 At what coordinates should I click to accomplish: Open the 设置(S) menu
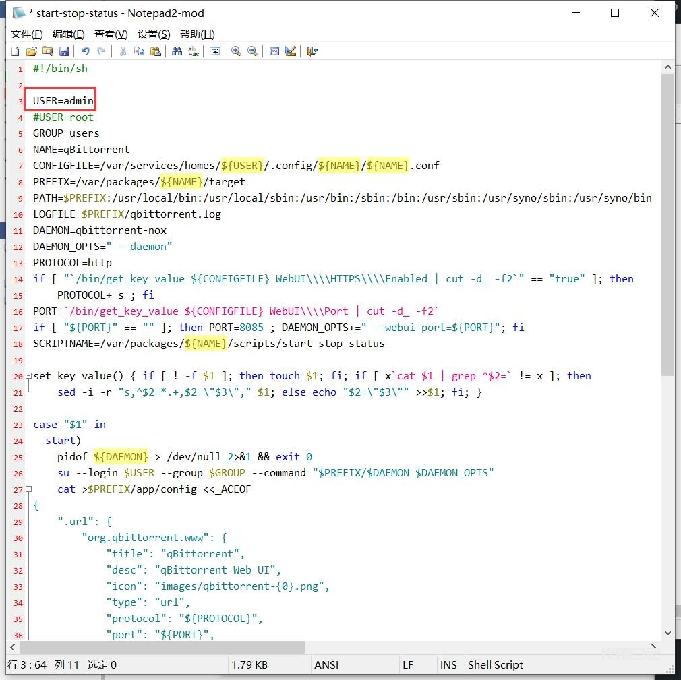point(154,34)
